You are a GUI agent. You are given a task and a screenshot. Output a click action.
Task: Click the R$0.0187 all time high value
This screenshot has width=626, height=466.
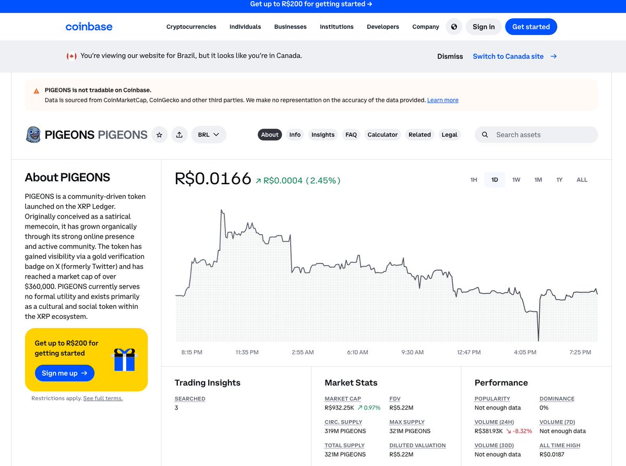click(552, 455)
